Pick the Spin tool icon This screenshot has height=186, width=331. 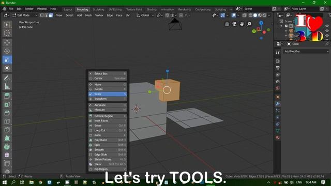pos(7,147)
